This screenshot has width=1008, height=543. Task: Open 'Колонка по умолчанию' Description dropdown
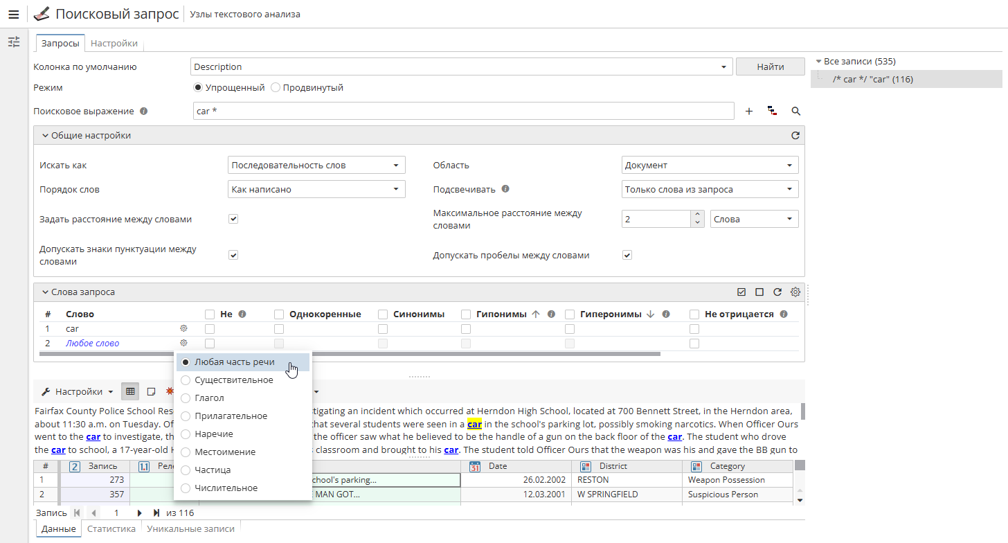pyautogui.click(x=461, y=67)
